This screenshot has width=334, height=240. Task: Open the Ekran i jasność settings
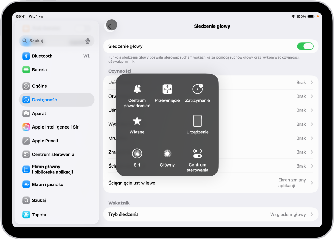pyautogui.click(x=56, y=184)
